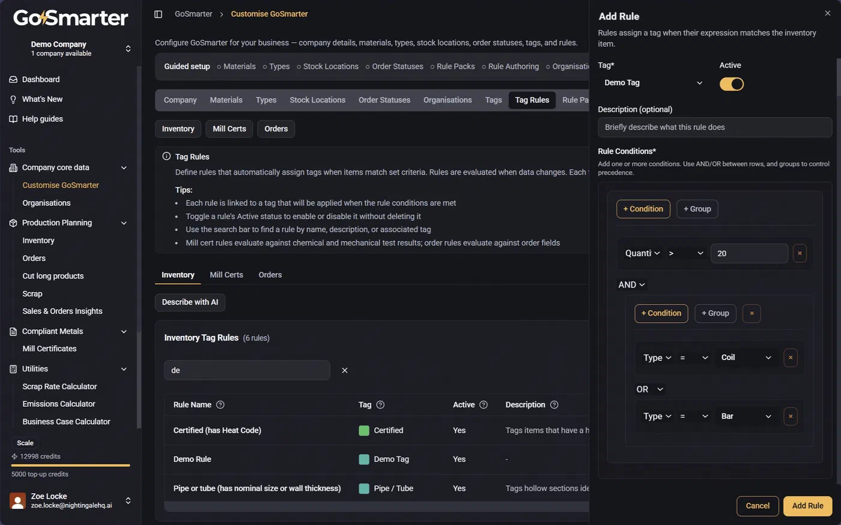The image size is (841, 525).
Task: Click the Description column help icon
Action: 554,405
